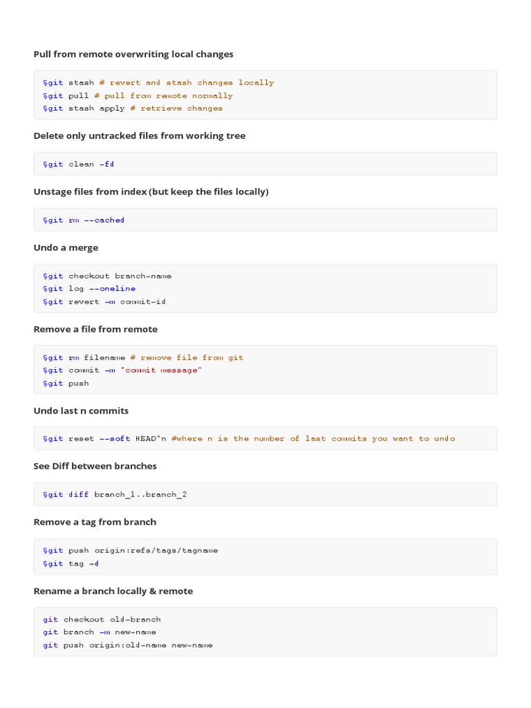Click the '$git reset --soft HEAD^n' command
The image size is (531, 708).
[104, 438]
